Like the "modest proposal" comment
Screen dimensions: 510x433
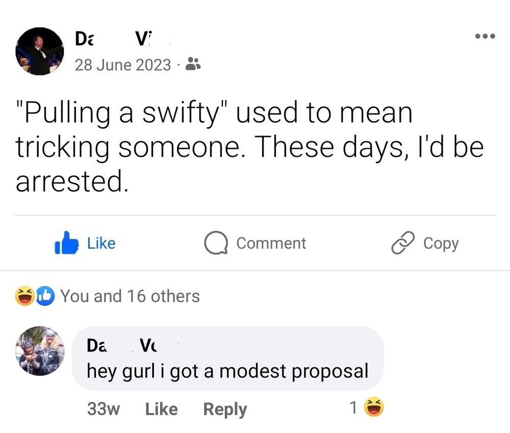(x=161, y=409)
